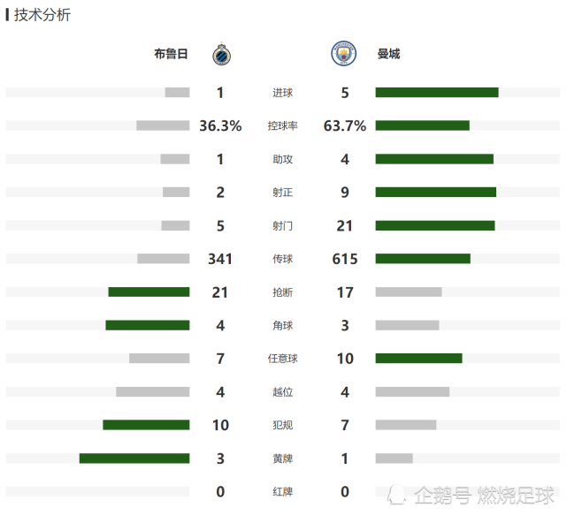Screen dimensions: 567x515
Task: Click Brugge's gray possession bar
Action: click(x=163, y=125)
